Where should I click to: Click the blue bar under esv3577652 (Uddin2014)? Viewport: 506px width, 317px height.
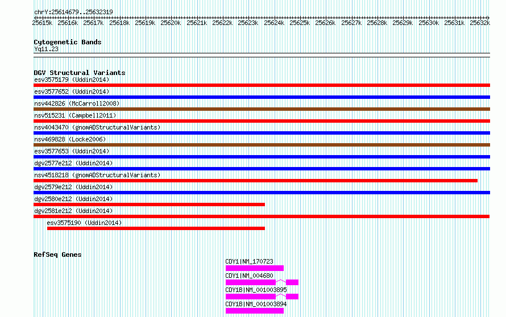coord(262,97)
